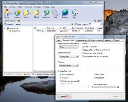Click the Home toolbar icon
Screen dimensions: 128x102
pyautogui.click(x=7, y=13)
